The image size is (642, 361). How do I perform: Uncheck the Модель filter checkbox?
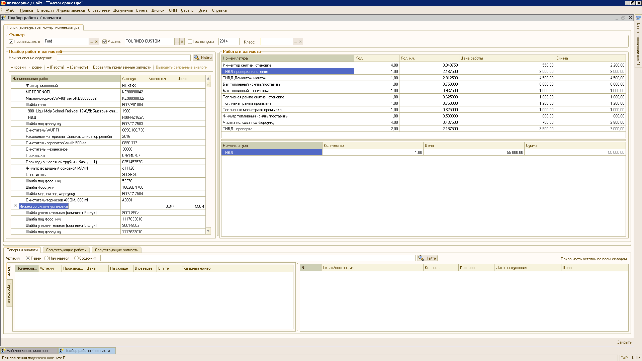tap(105, 42)
